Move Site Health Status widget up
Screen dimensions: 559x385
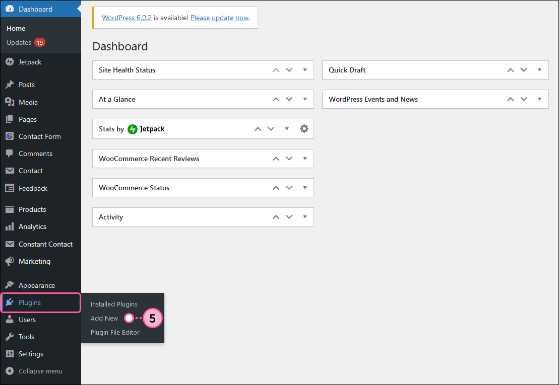pos(276,70)
